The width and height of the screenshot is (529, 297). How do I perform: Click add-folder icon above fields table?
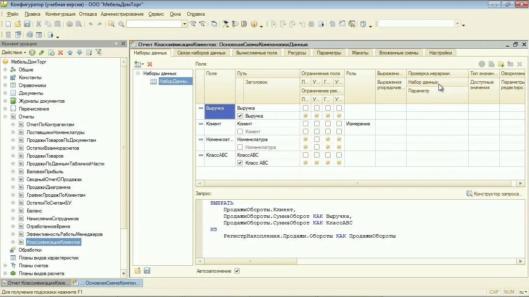click(501, 64)
